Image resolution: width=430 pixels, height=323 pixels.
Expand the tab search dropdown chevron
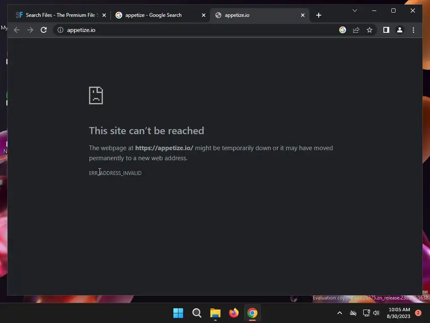(x=354, y=11)
